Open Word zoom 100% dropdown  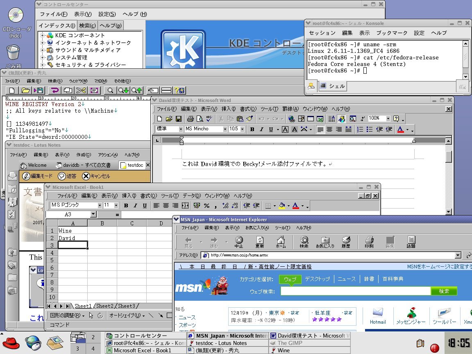[x=388, y=118]
